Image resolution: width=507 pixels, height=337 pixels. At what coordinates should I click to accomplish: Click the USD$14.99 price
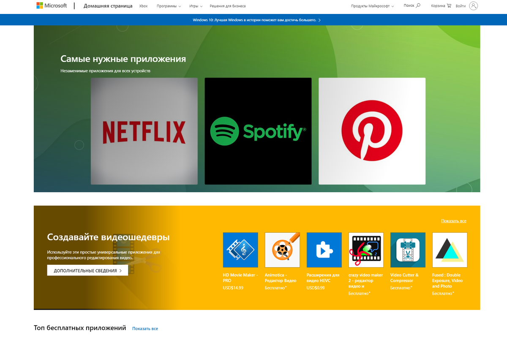pyautogui.click(x=233, y=288)
